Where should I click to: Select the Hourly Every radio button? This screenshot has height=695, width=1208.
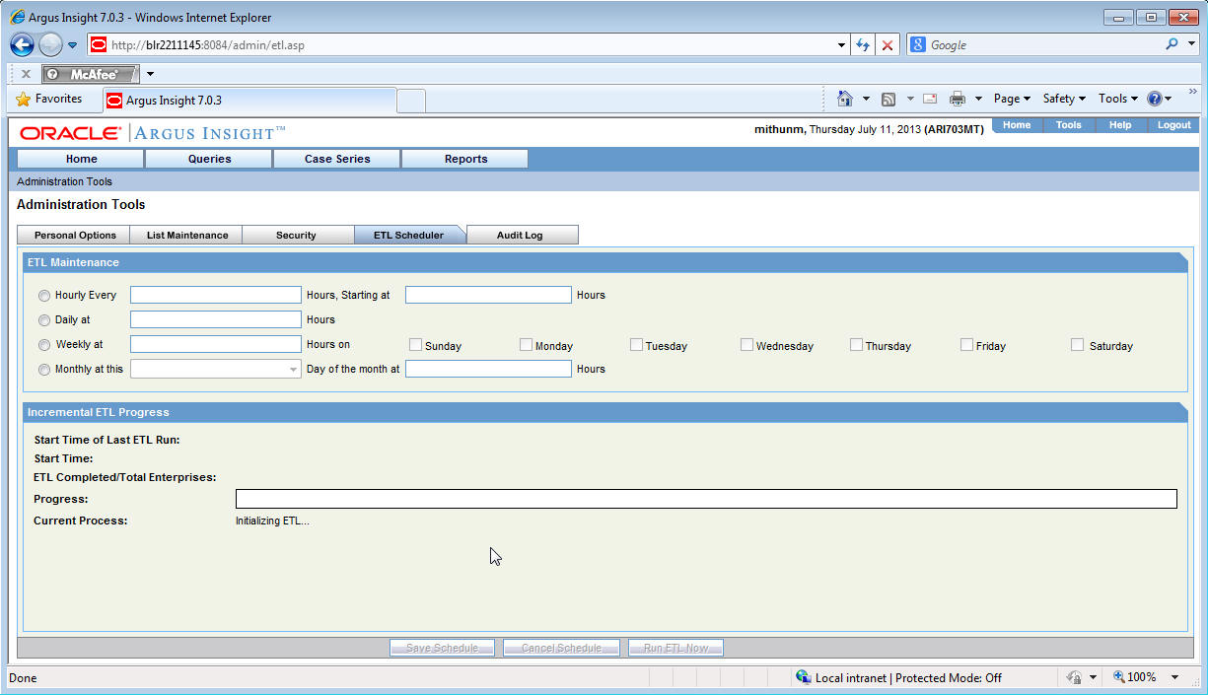(x=44, y=296)
